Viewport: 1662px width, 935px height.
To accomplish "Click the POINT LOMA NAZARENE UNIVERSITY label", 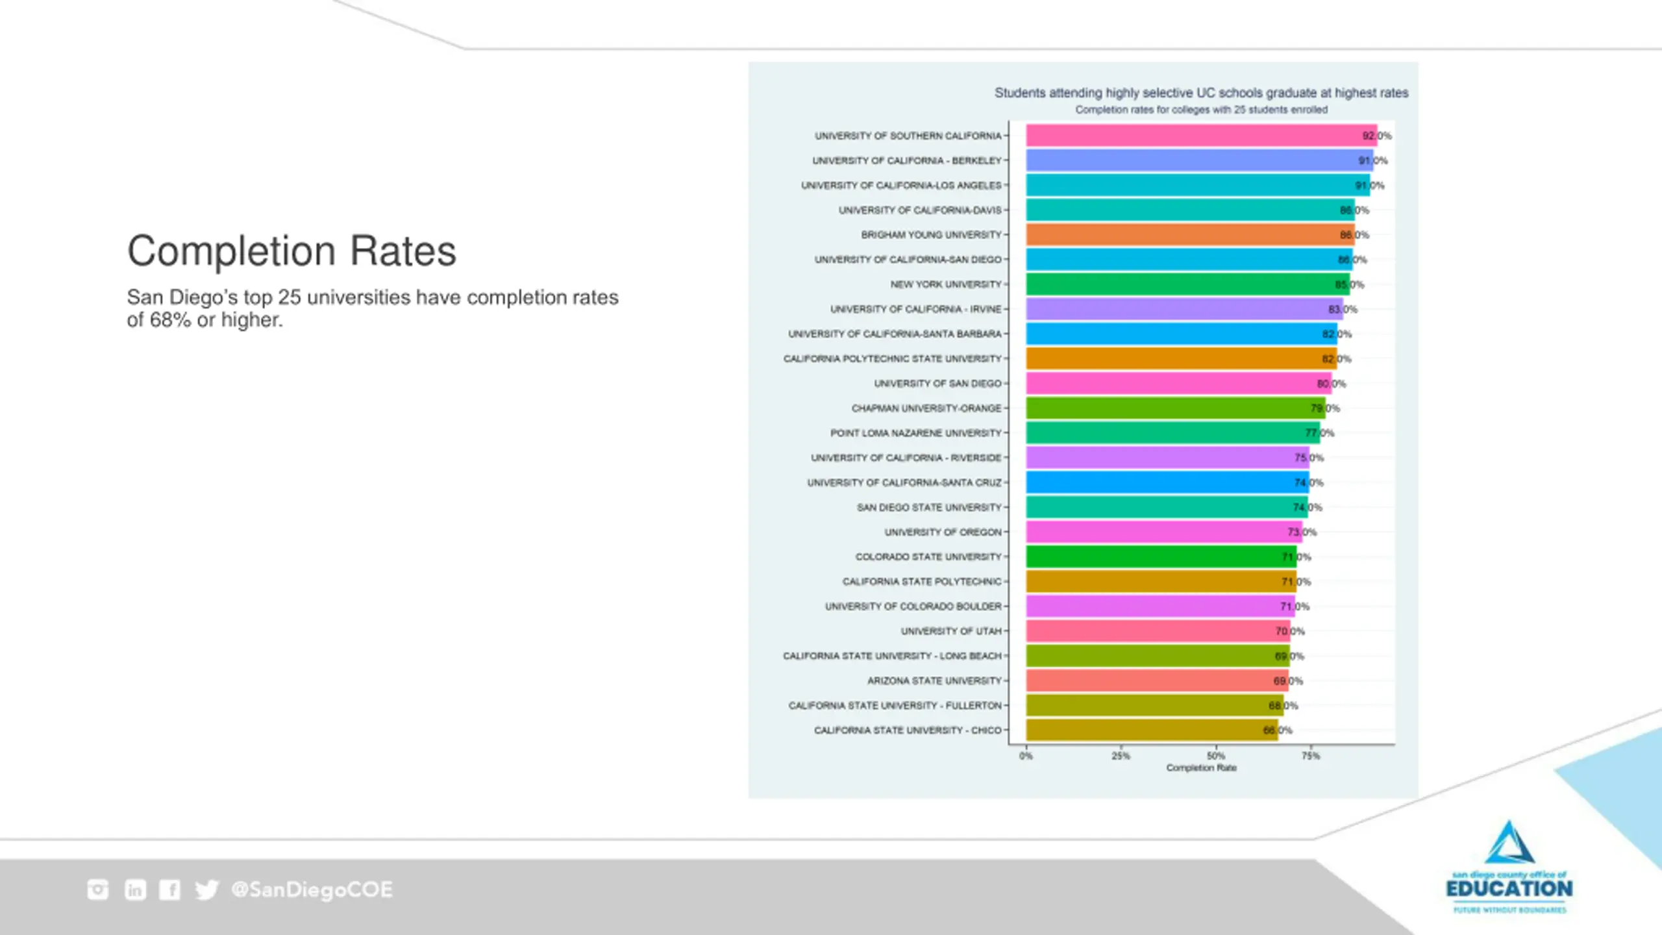I will [916, 433].
